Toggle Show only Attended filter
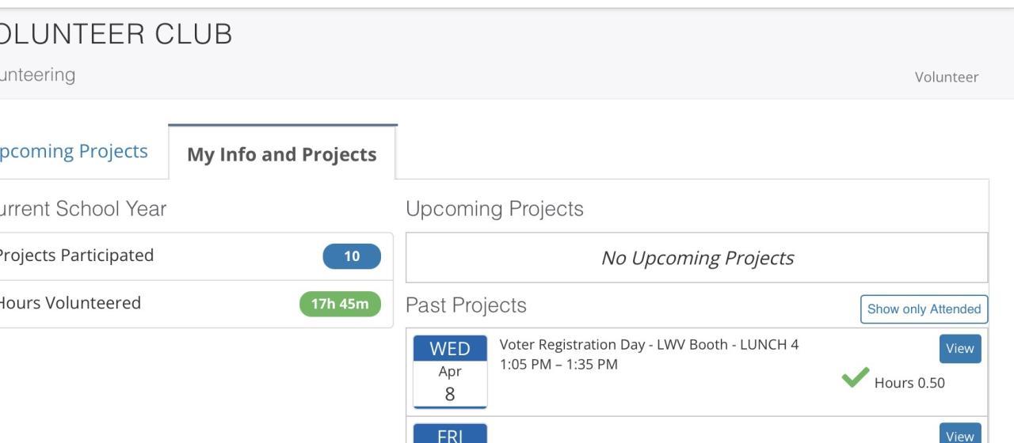 point(924,309)
